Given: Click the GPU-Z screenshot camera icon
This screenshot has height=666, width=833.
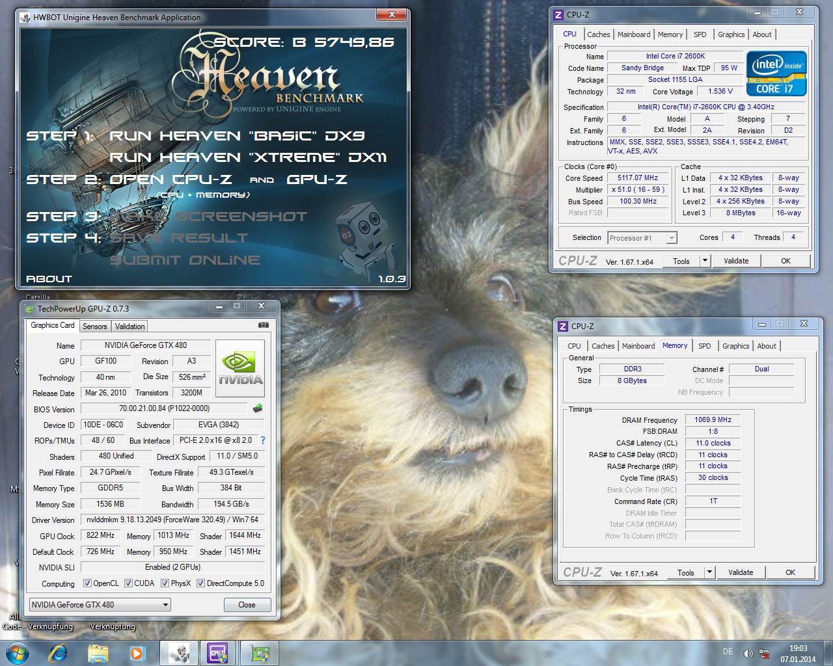Looking at the screenshot, I should point(263,325).
